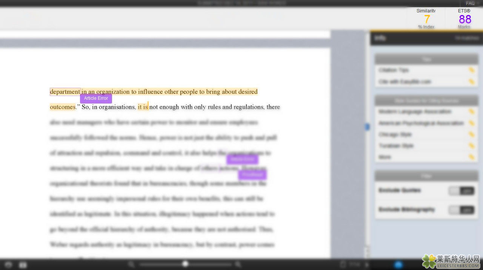Click the print icon at bottom left
Image resolution: width=483 pixels, height=270 pixels.
click(x=8, y=265)
